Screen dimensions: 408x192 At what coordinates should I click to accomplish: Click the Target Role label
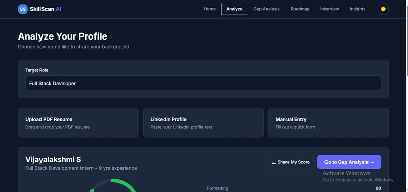[x=36, y=70]
